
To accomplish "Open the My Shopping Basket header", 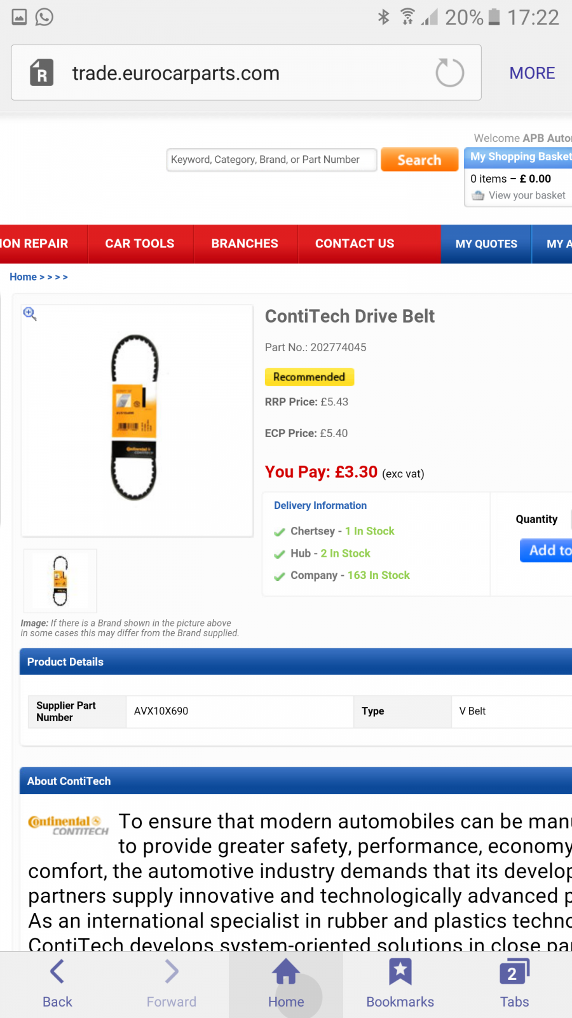I will tap(519, 157).
